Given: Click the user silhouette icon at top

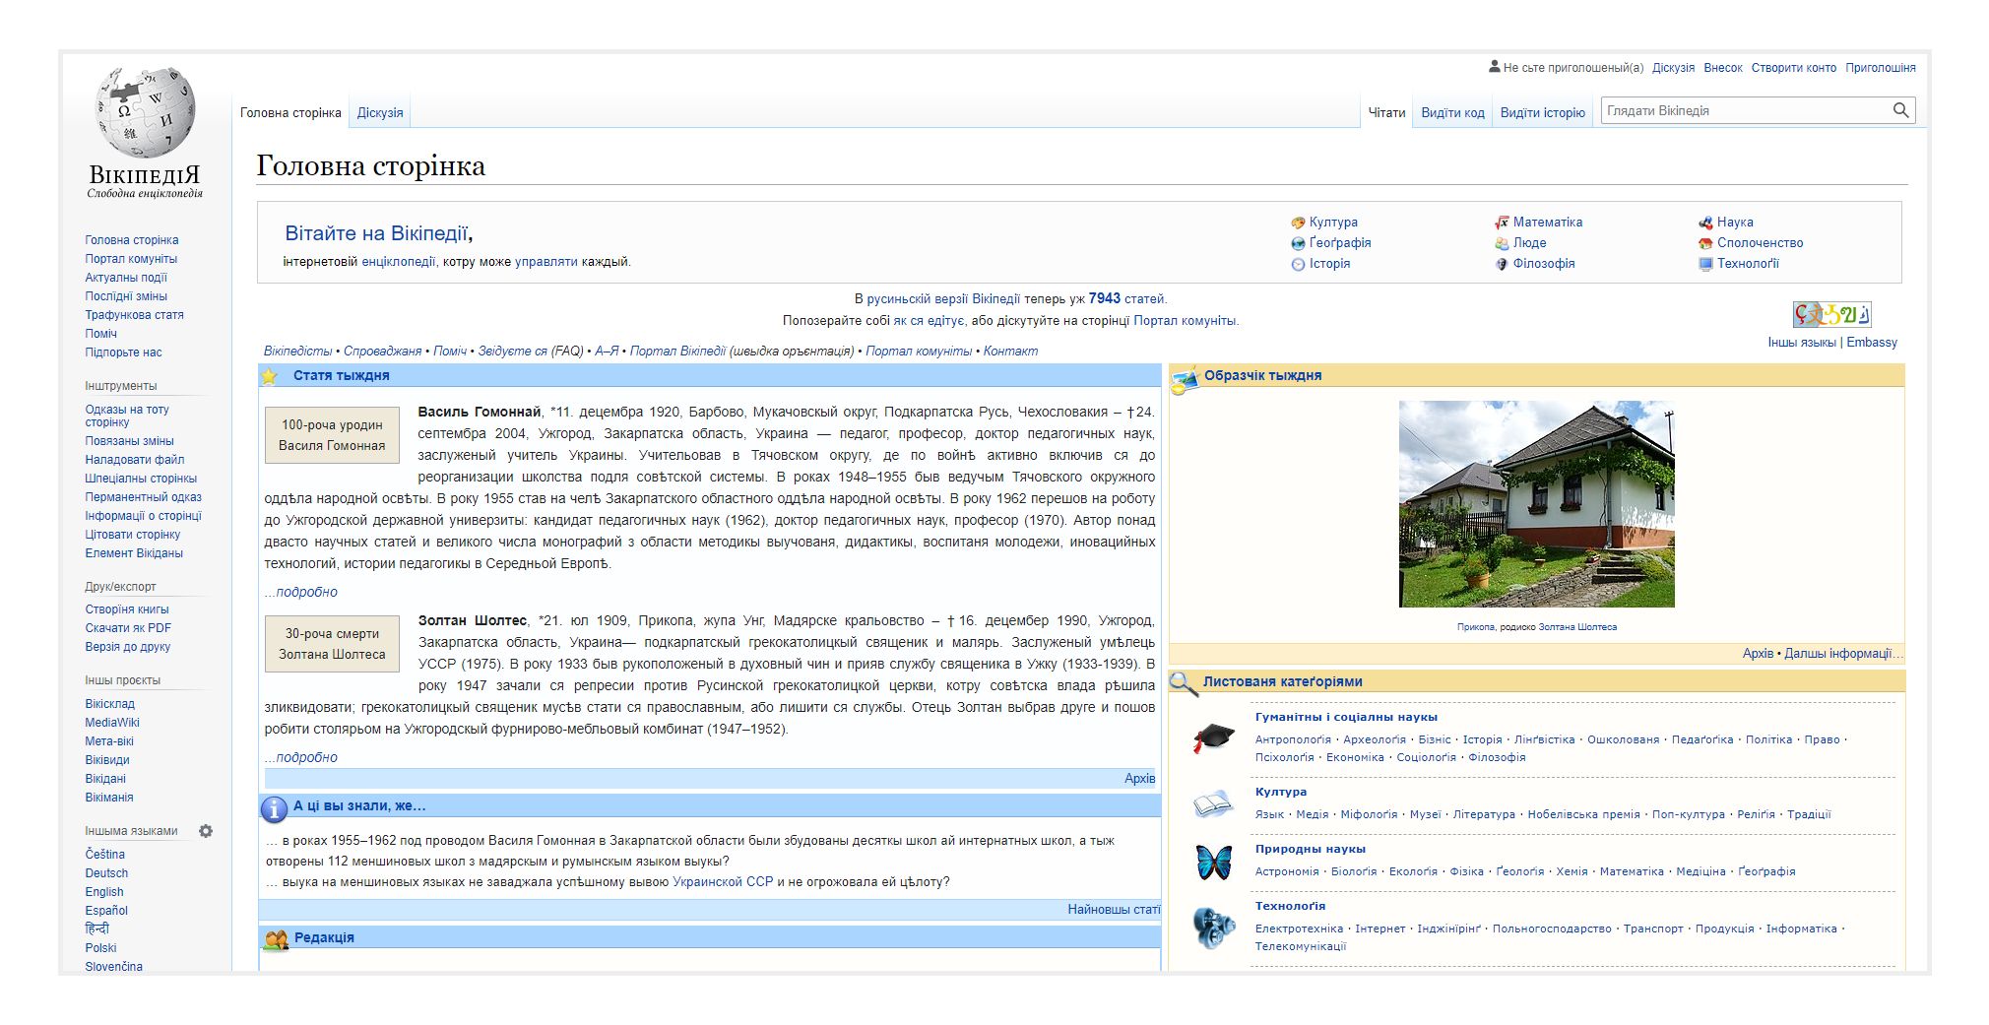Looking at the screenshot, I should (1494, 67).
